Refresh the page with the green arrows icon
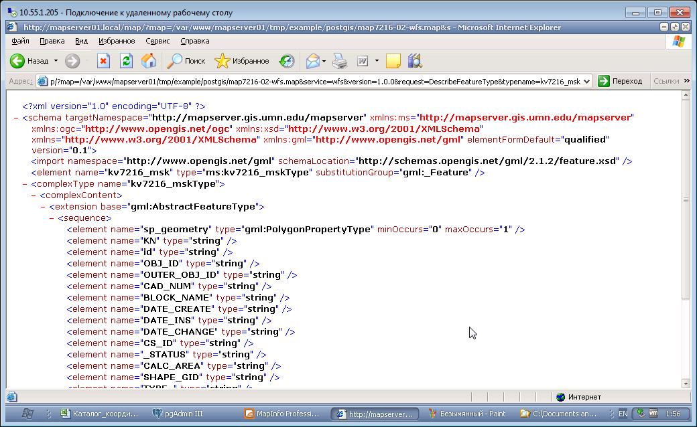 pos(126,61)
